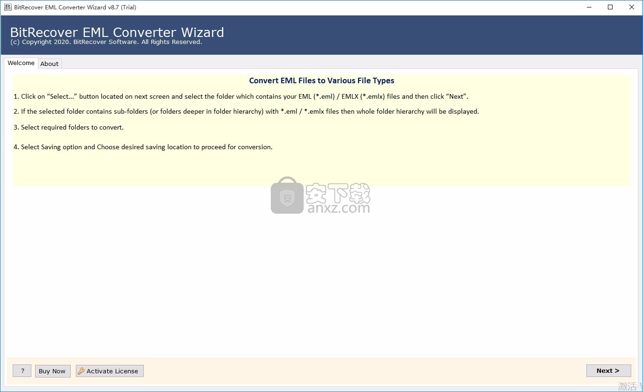Screen dimensions: 643x392
Task: Open the Activate License dialog
Action: [110, 371]
